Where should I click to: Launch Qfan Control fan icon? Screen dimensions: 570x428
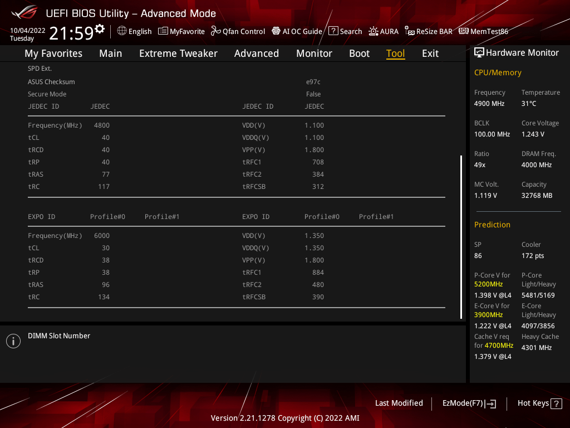216,31
